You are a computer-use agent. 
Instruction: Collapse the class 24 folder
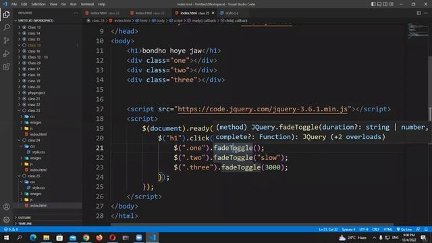tap(34, 140)
